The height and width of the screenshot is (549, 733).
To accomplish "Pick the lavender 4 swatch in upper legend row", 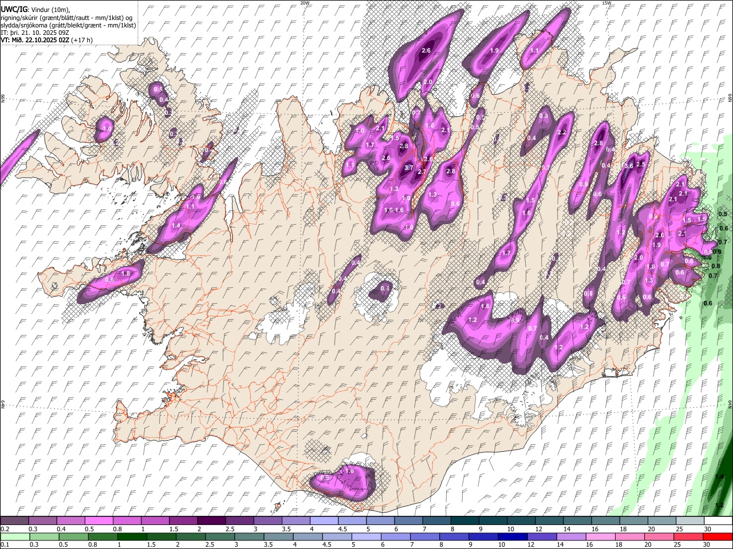I will tap(323, 521).
